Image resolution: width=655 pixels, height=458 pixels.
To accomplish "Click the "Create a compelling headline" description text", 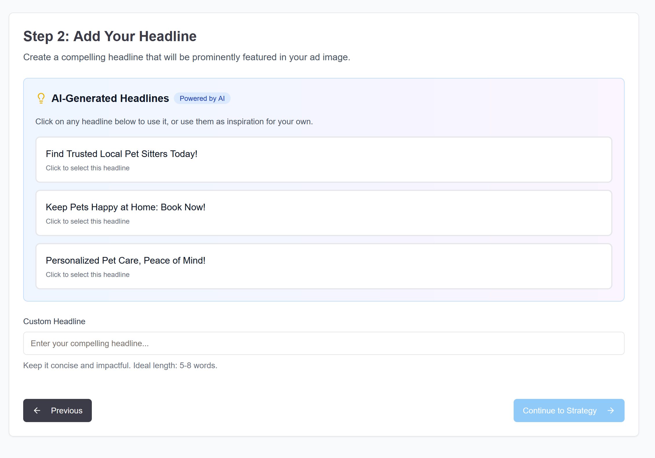I will 187,57.
